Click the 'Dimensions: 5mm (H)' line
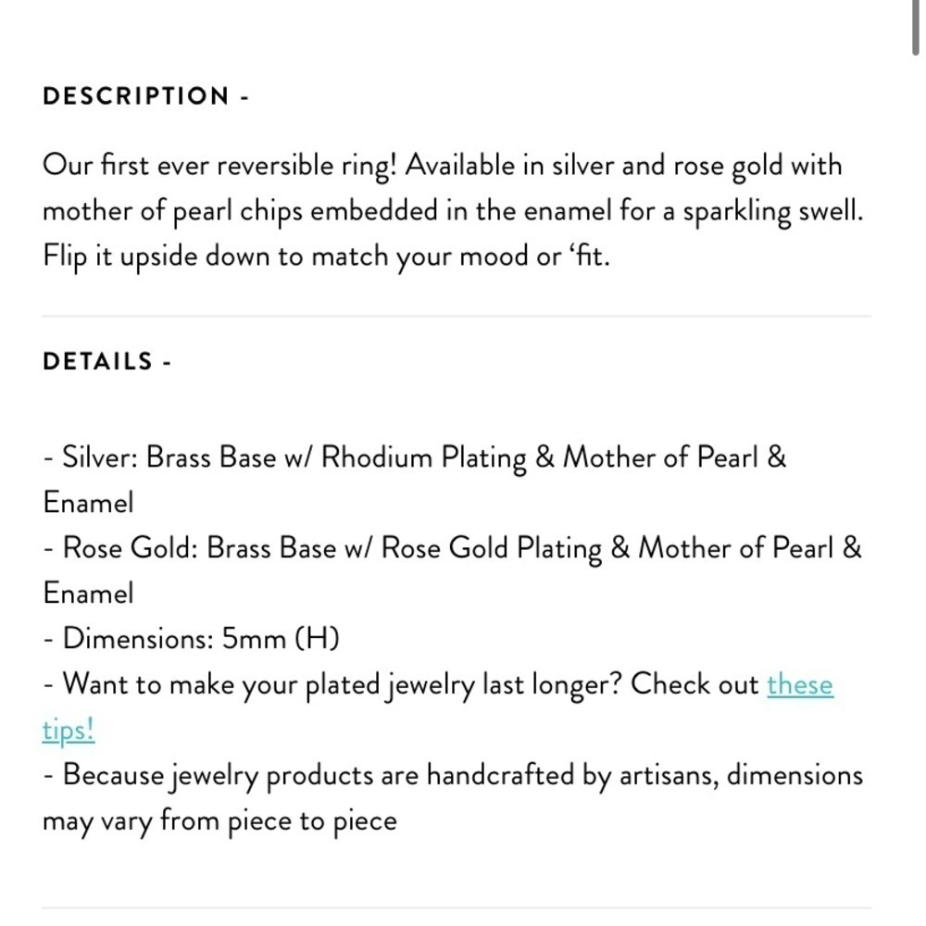Screen dimensions: 926x926 pos(192,638)
